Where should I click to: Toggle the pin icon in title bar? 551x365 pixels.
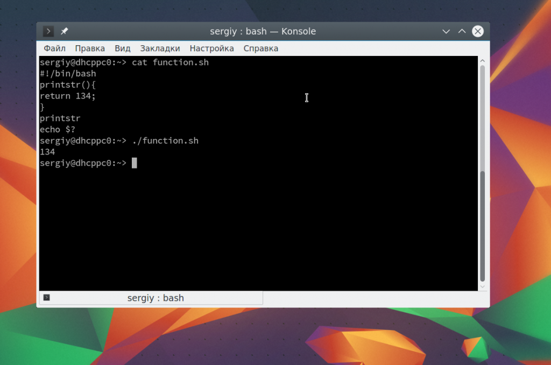65,31
